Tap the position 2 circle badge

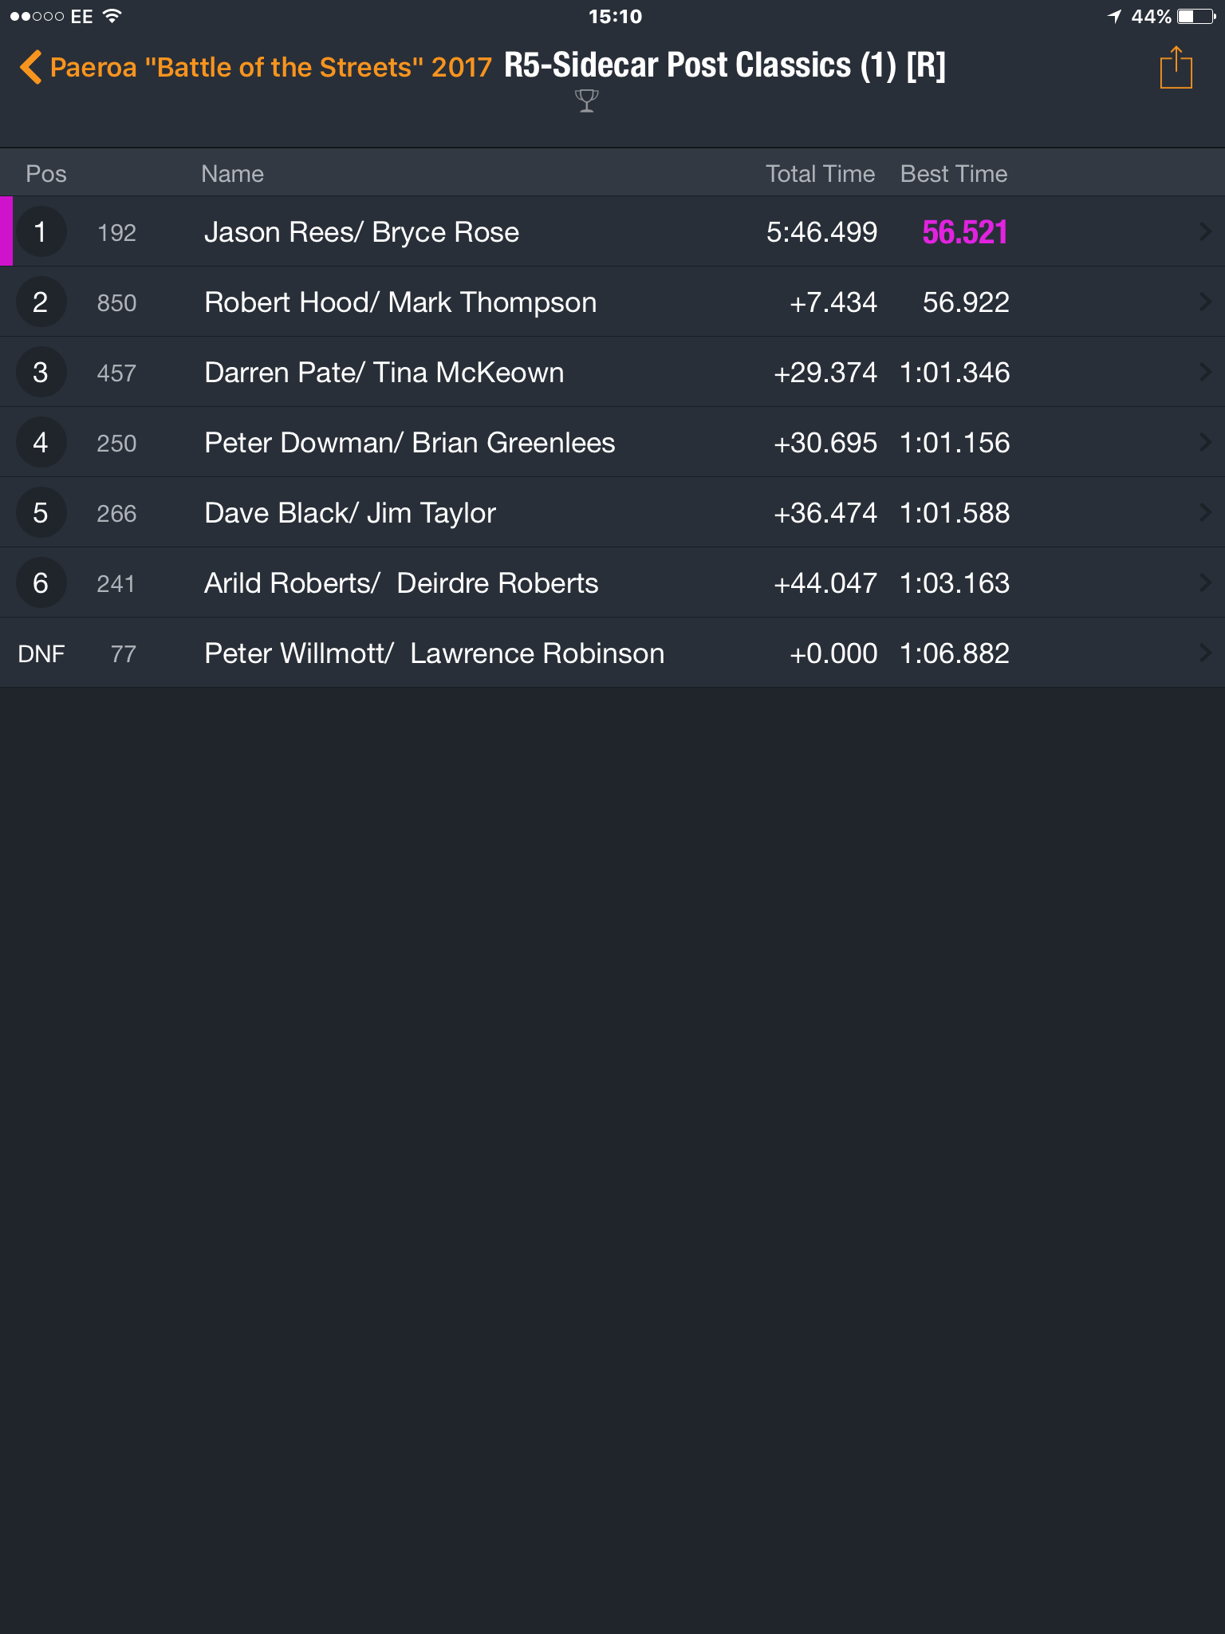coord(41,302)
